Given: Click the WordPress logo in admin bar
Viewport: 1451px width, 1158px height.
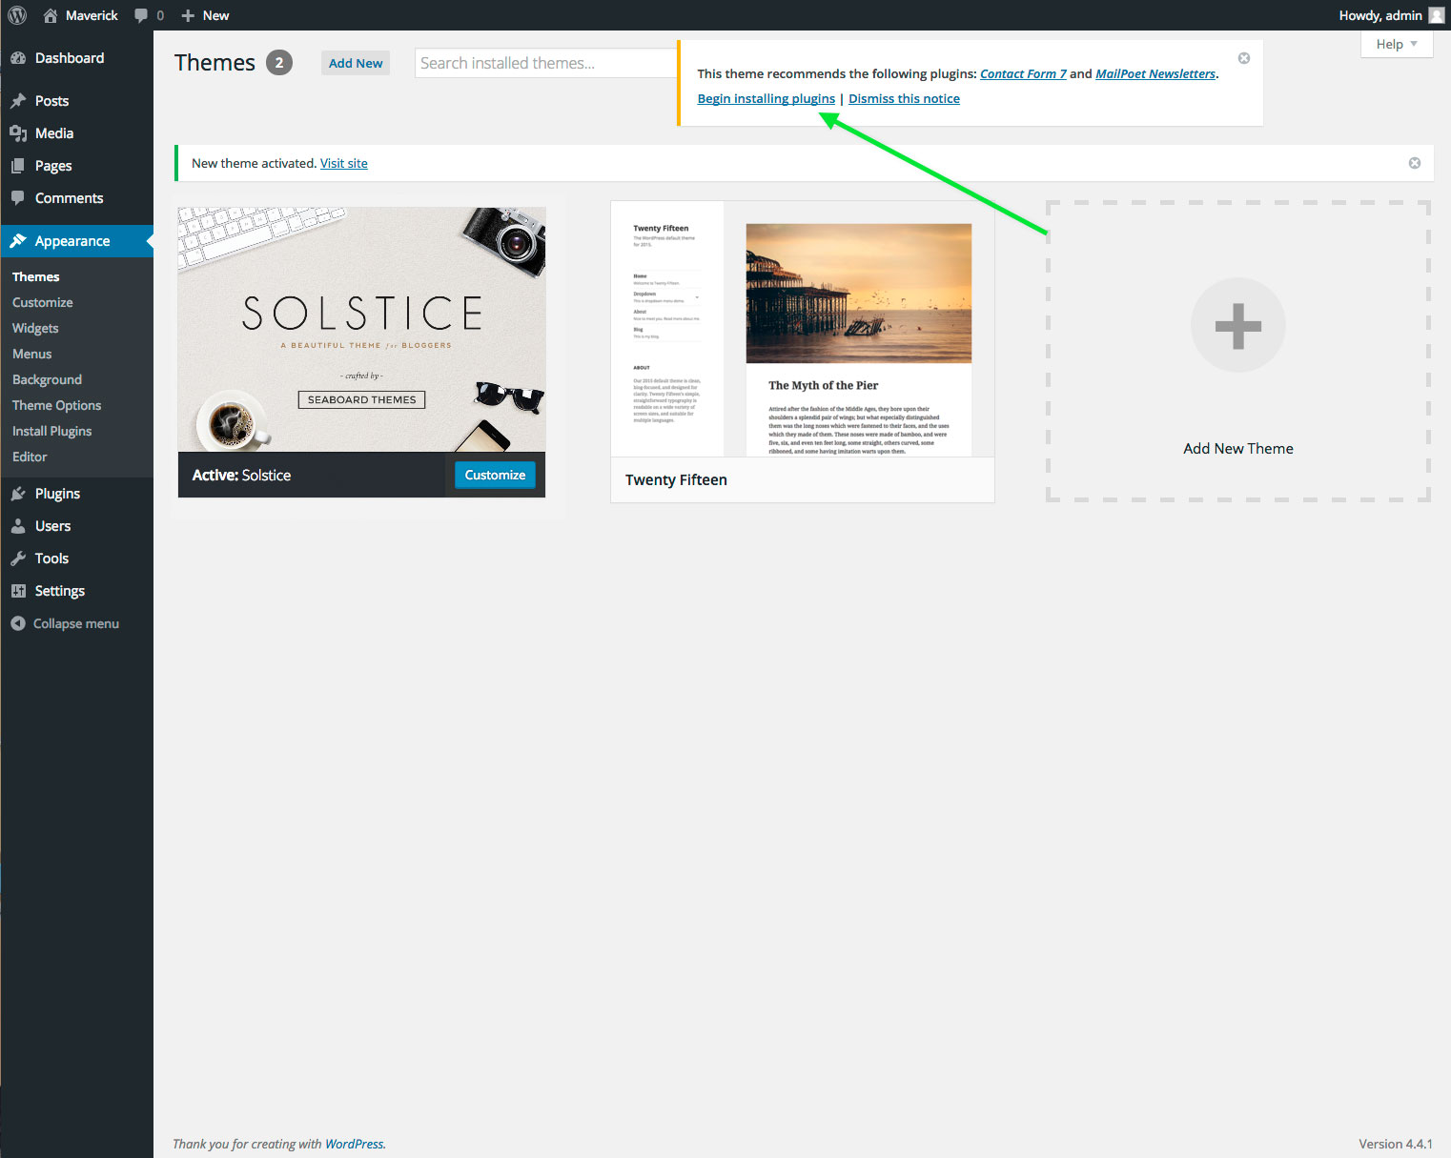Looking at the screenshot, I should 17,15.
